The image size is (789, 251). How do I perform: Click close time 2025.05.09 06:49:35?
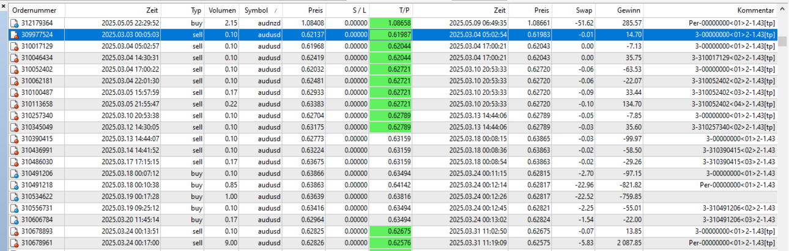478,23
